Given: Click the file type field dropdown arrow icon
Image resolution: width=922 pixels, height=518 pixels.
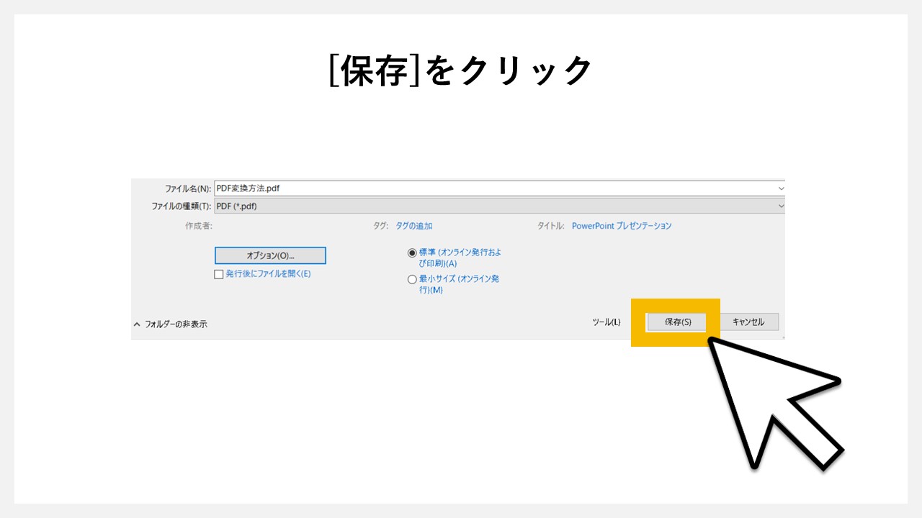Looking at the screenshot, I should (x=780, y=206).
